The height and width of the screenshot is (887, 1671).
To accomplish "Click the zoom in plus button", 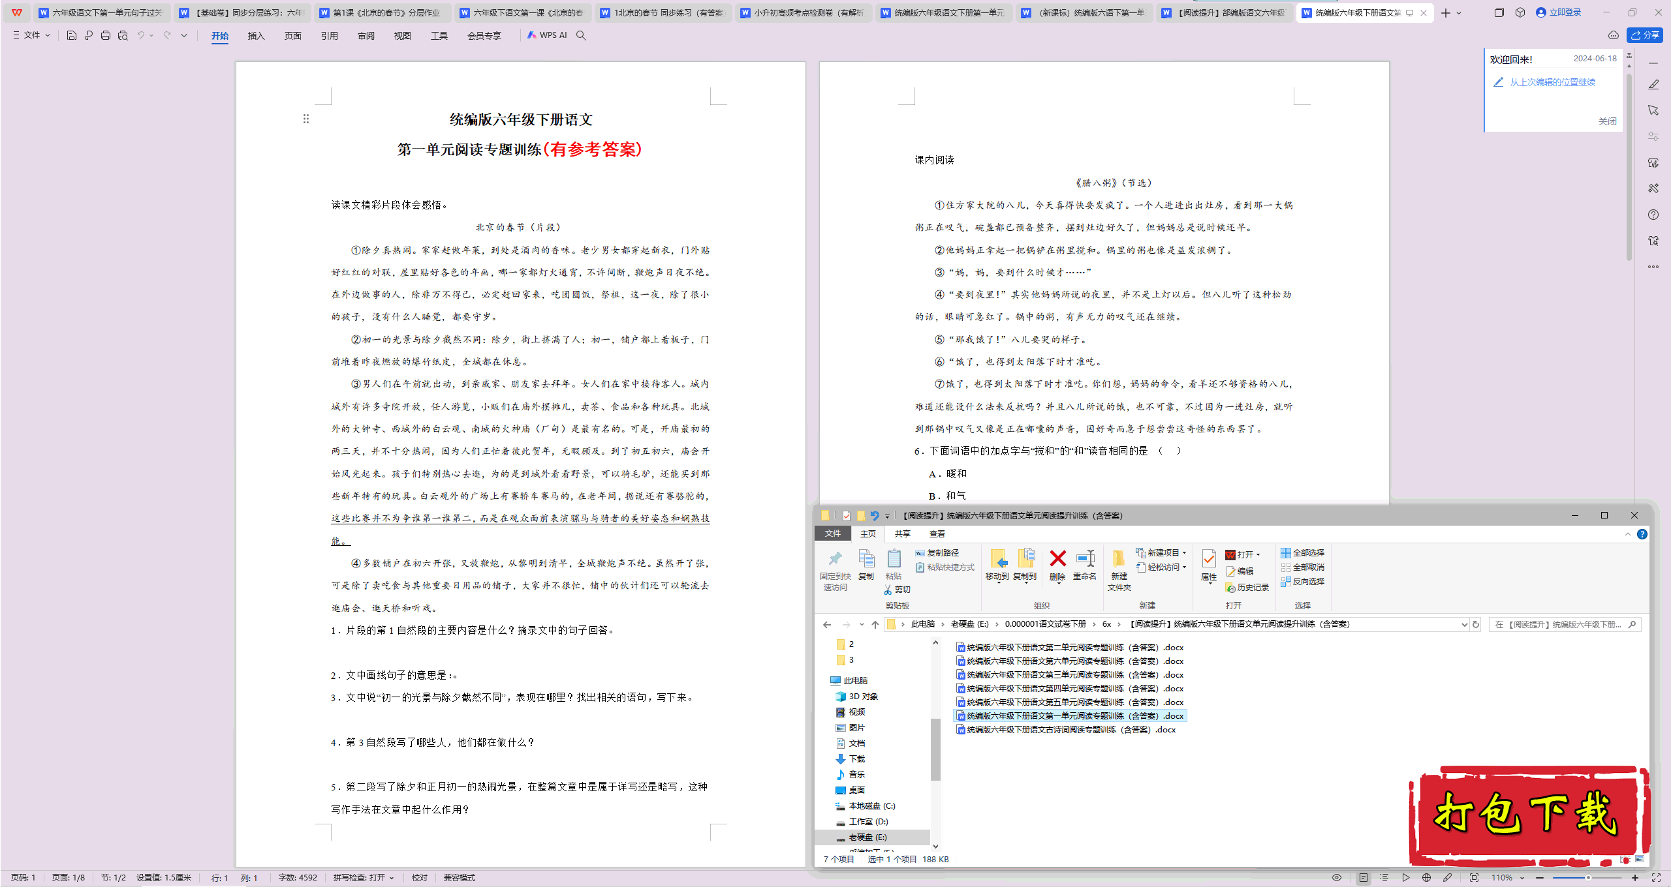I will point(1634,878).
